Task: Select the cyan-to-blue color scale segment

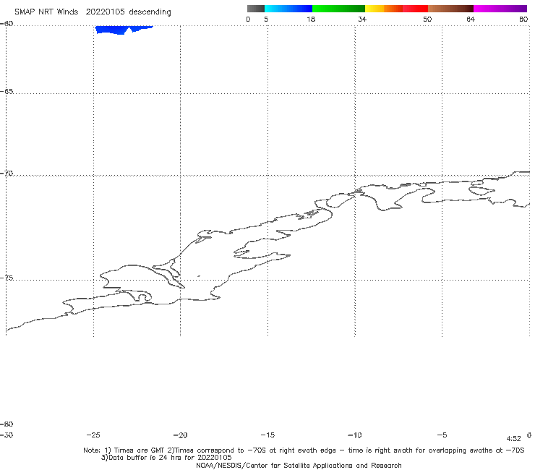Action: coord(288,9)
